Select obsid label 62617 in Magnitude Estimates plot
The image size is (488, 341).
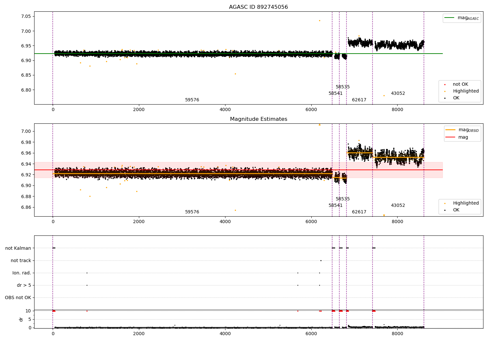[x=359, y=212]
